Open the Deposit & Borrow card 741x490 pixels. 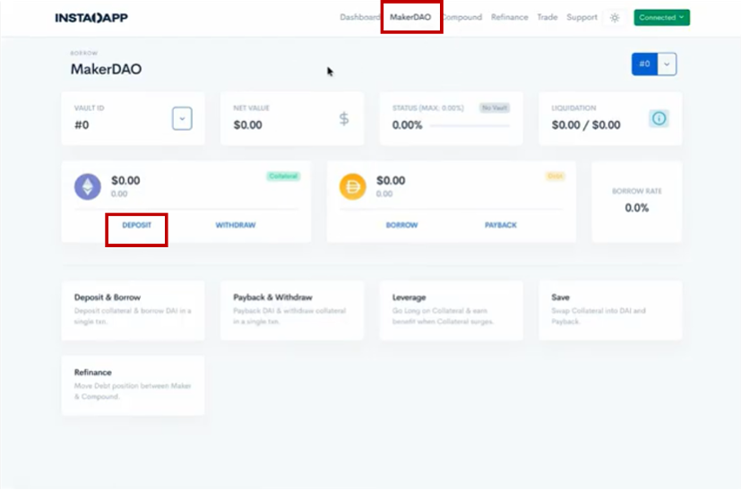pos(133,311)
